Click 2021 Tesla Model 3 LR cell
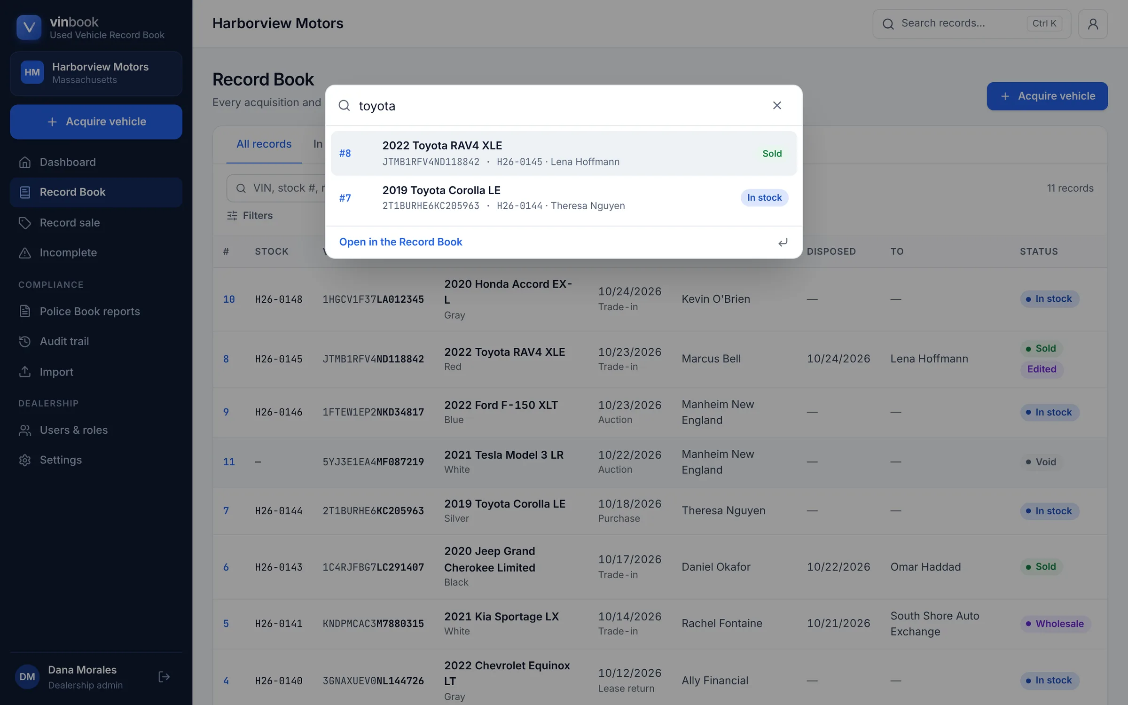This screenshot has height=705, width=1128. coord(504,462)
